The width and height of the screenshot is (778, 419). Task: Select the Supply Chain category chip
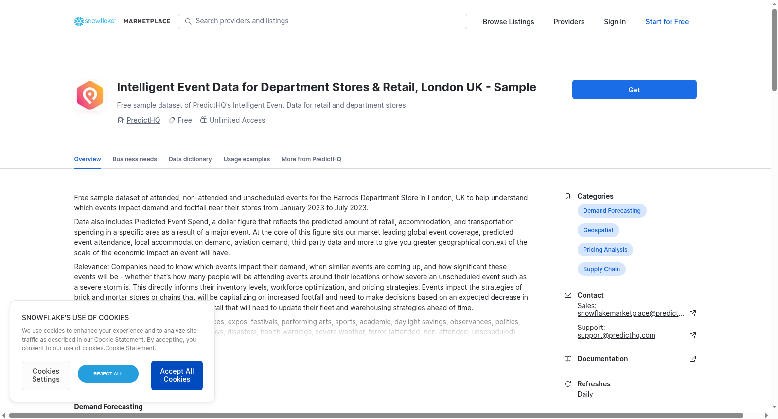pyautogui.click(x=601, y=269)
